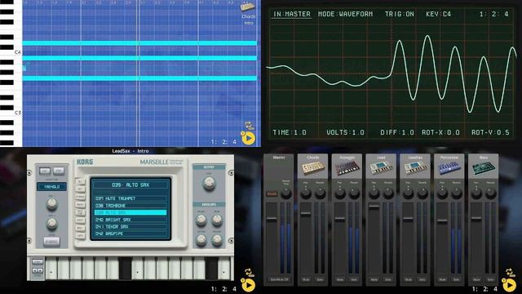Toggle the loop icon below the Marseille synth
The width and height of the screenshot is (522, 294).
click(x=249, y=273)
